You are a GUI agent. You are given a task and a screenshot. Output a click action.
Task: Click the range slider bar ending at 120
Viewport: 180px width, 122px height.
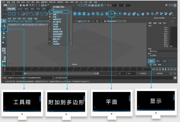[61, 73]
